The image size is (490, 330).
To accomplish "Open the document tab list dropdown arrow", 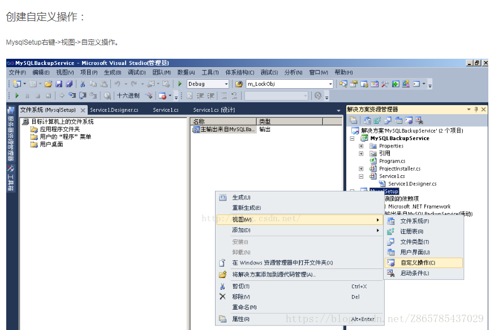I will [x=338, y=111].
